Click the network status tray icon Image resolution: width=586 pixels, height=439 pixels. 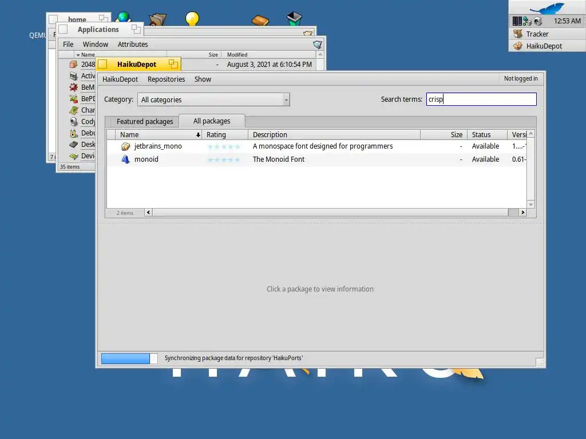coord(527,21)
